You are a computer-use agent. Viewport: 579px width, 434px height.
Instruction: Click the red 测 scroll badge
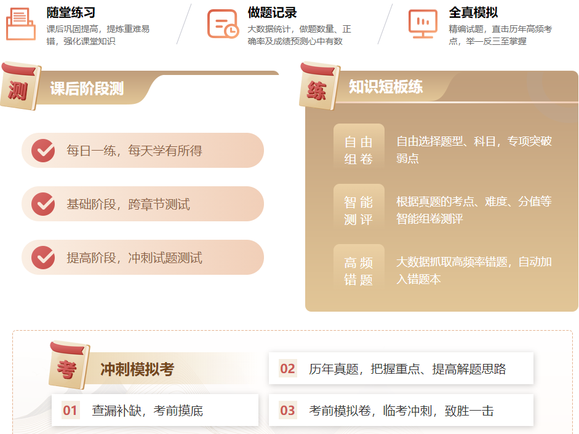19,87
